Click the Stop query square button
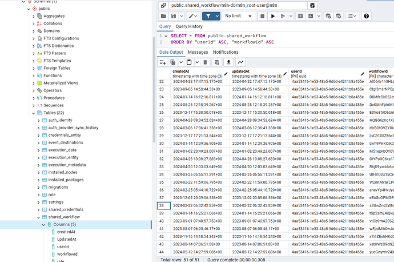The image size is (394, 262). [x=262, y=16]
